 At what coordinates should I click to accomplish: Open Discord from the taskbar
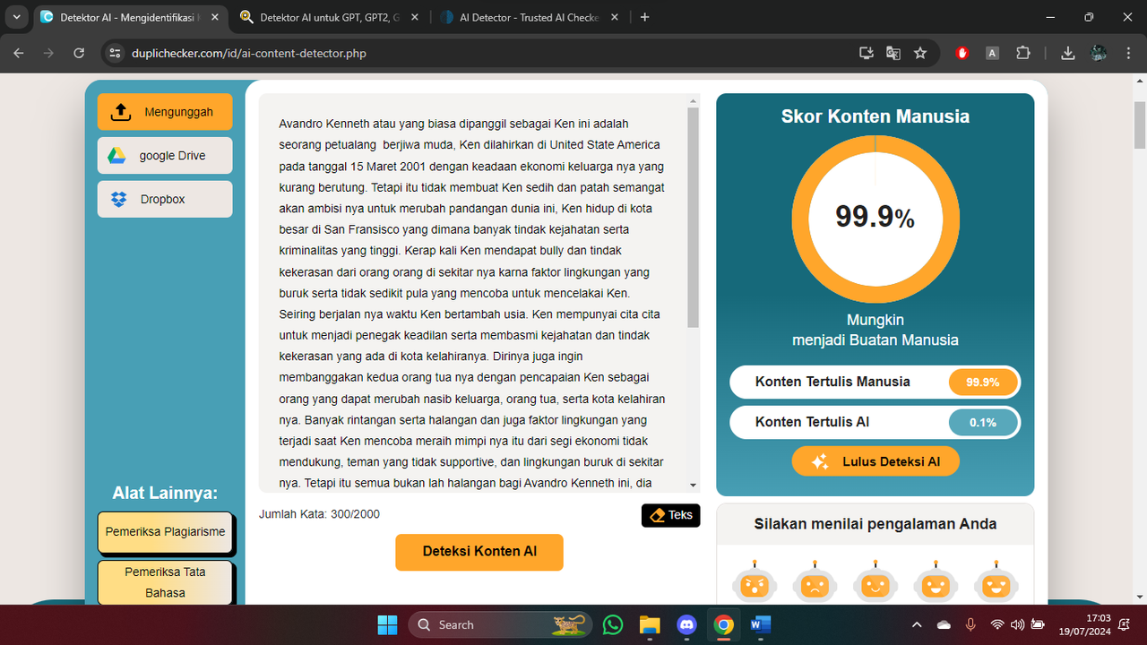click(x=686, y=624)
